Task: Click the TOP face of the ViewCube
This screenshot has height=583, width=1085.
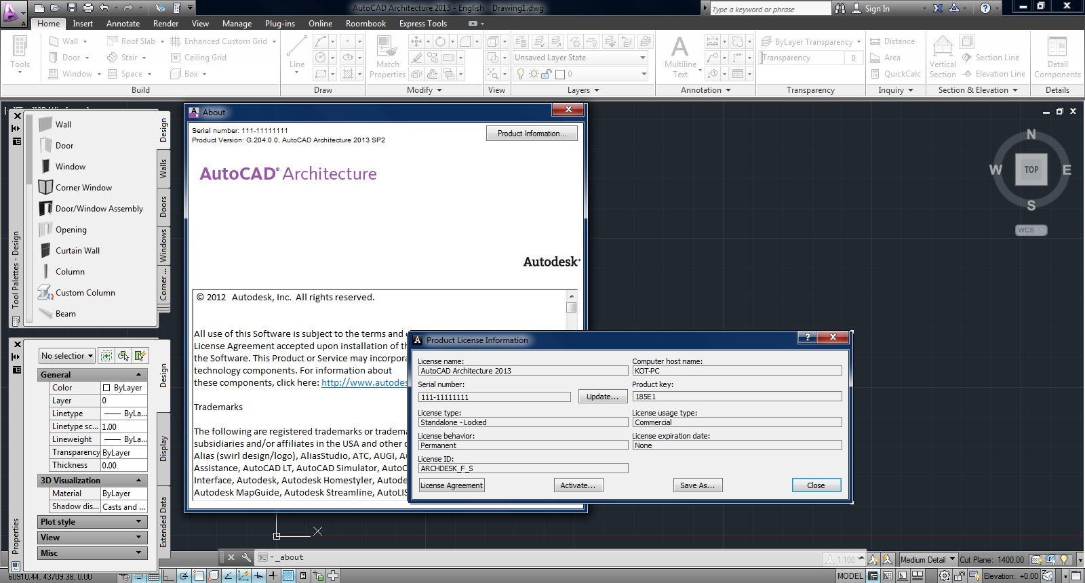Action: click(1031, 169)
